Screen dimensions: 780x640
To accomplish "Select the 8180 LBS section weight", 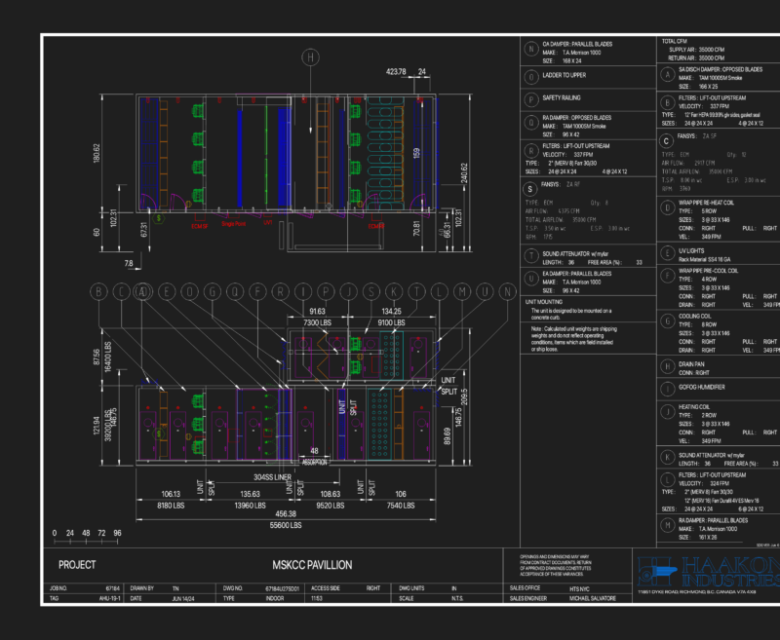I will pyautogui.click(x=171, y=506).
